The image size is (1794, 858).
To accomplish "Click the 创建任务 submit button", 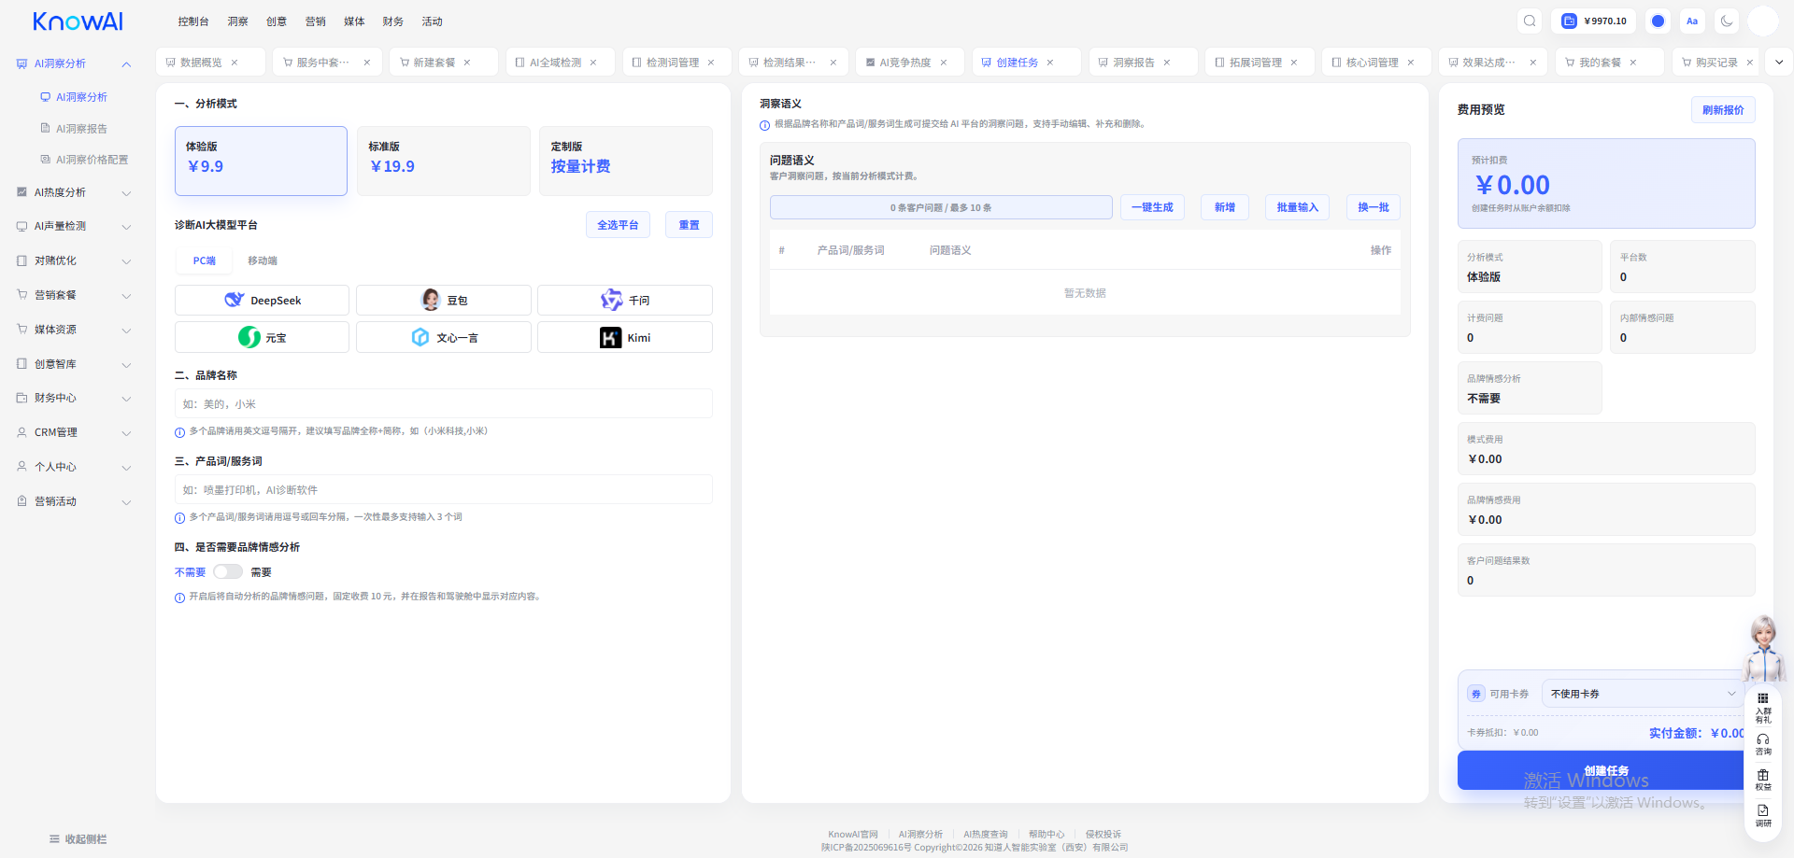I will coord(1605,770).
